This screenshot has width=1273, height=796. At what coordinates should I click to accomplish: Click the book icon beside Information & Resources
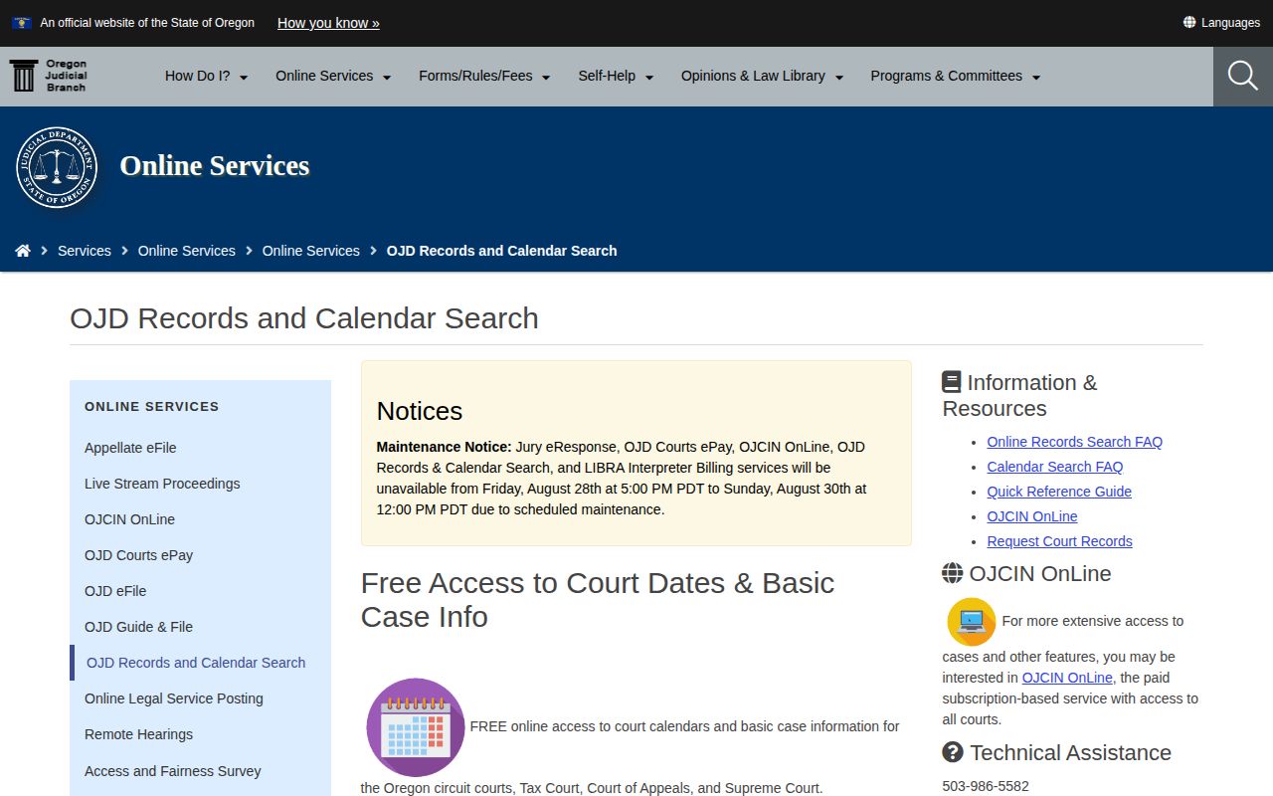pos(952,382)
